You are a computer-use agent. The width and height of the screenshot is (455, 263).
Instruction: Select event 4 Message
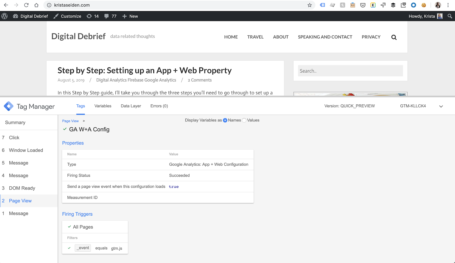(29, 176)
